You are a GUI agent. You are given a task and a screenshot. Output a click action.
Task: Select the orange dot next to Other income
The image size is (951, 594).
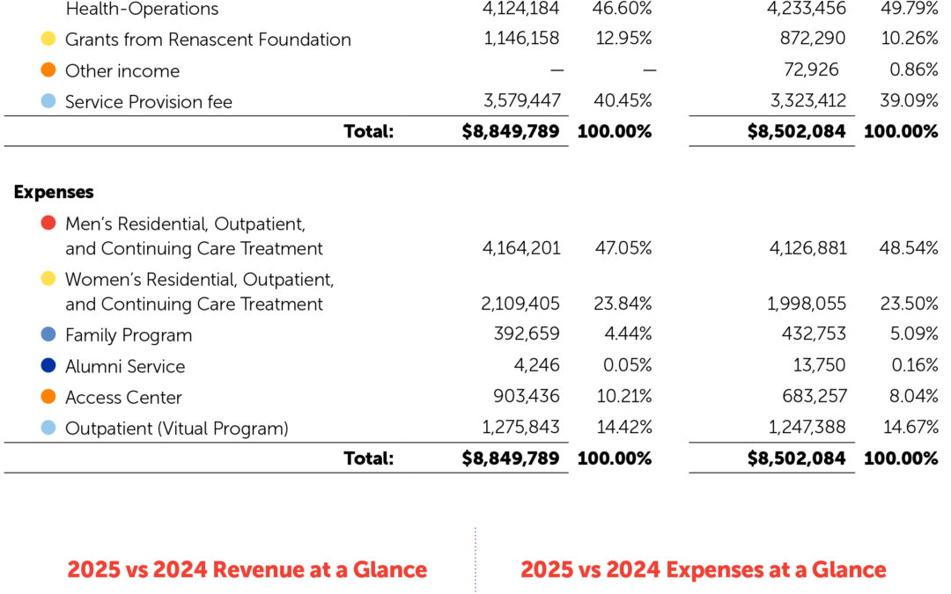(x=49, y=70)
